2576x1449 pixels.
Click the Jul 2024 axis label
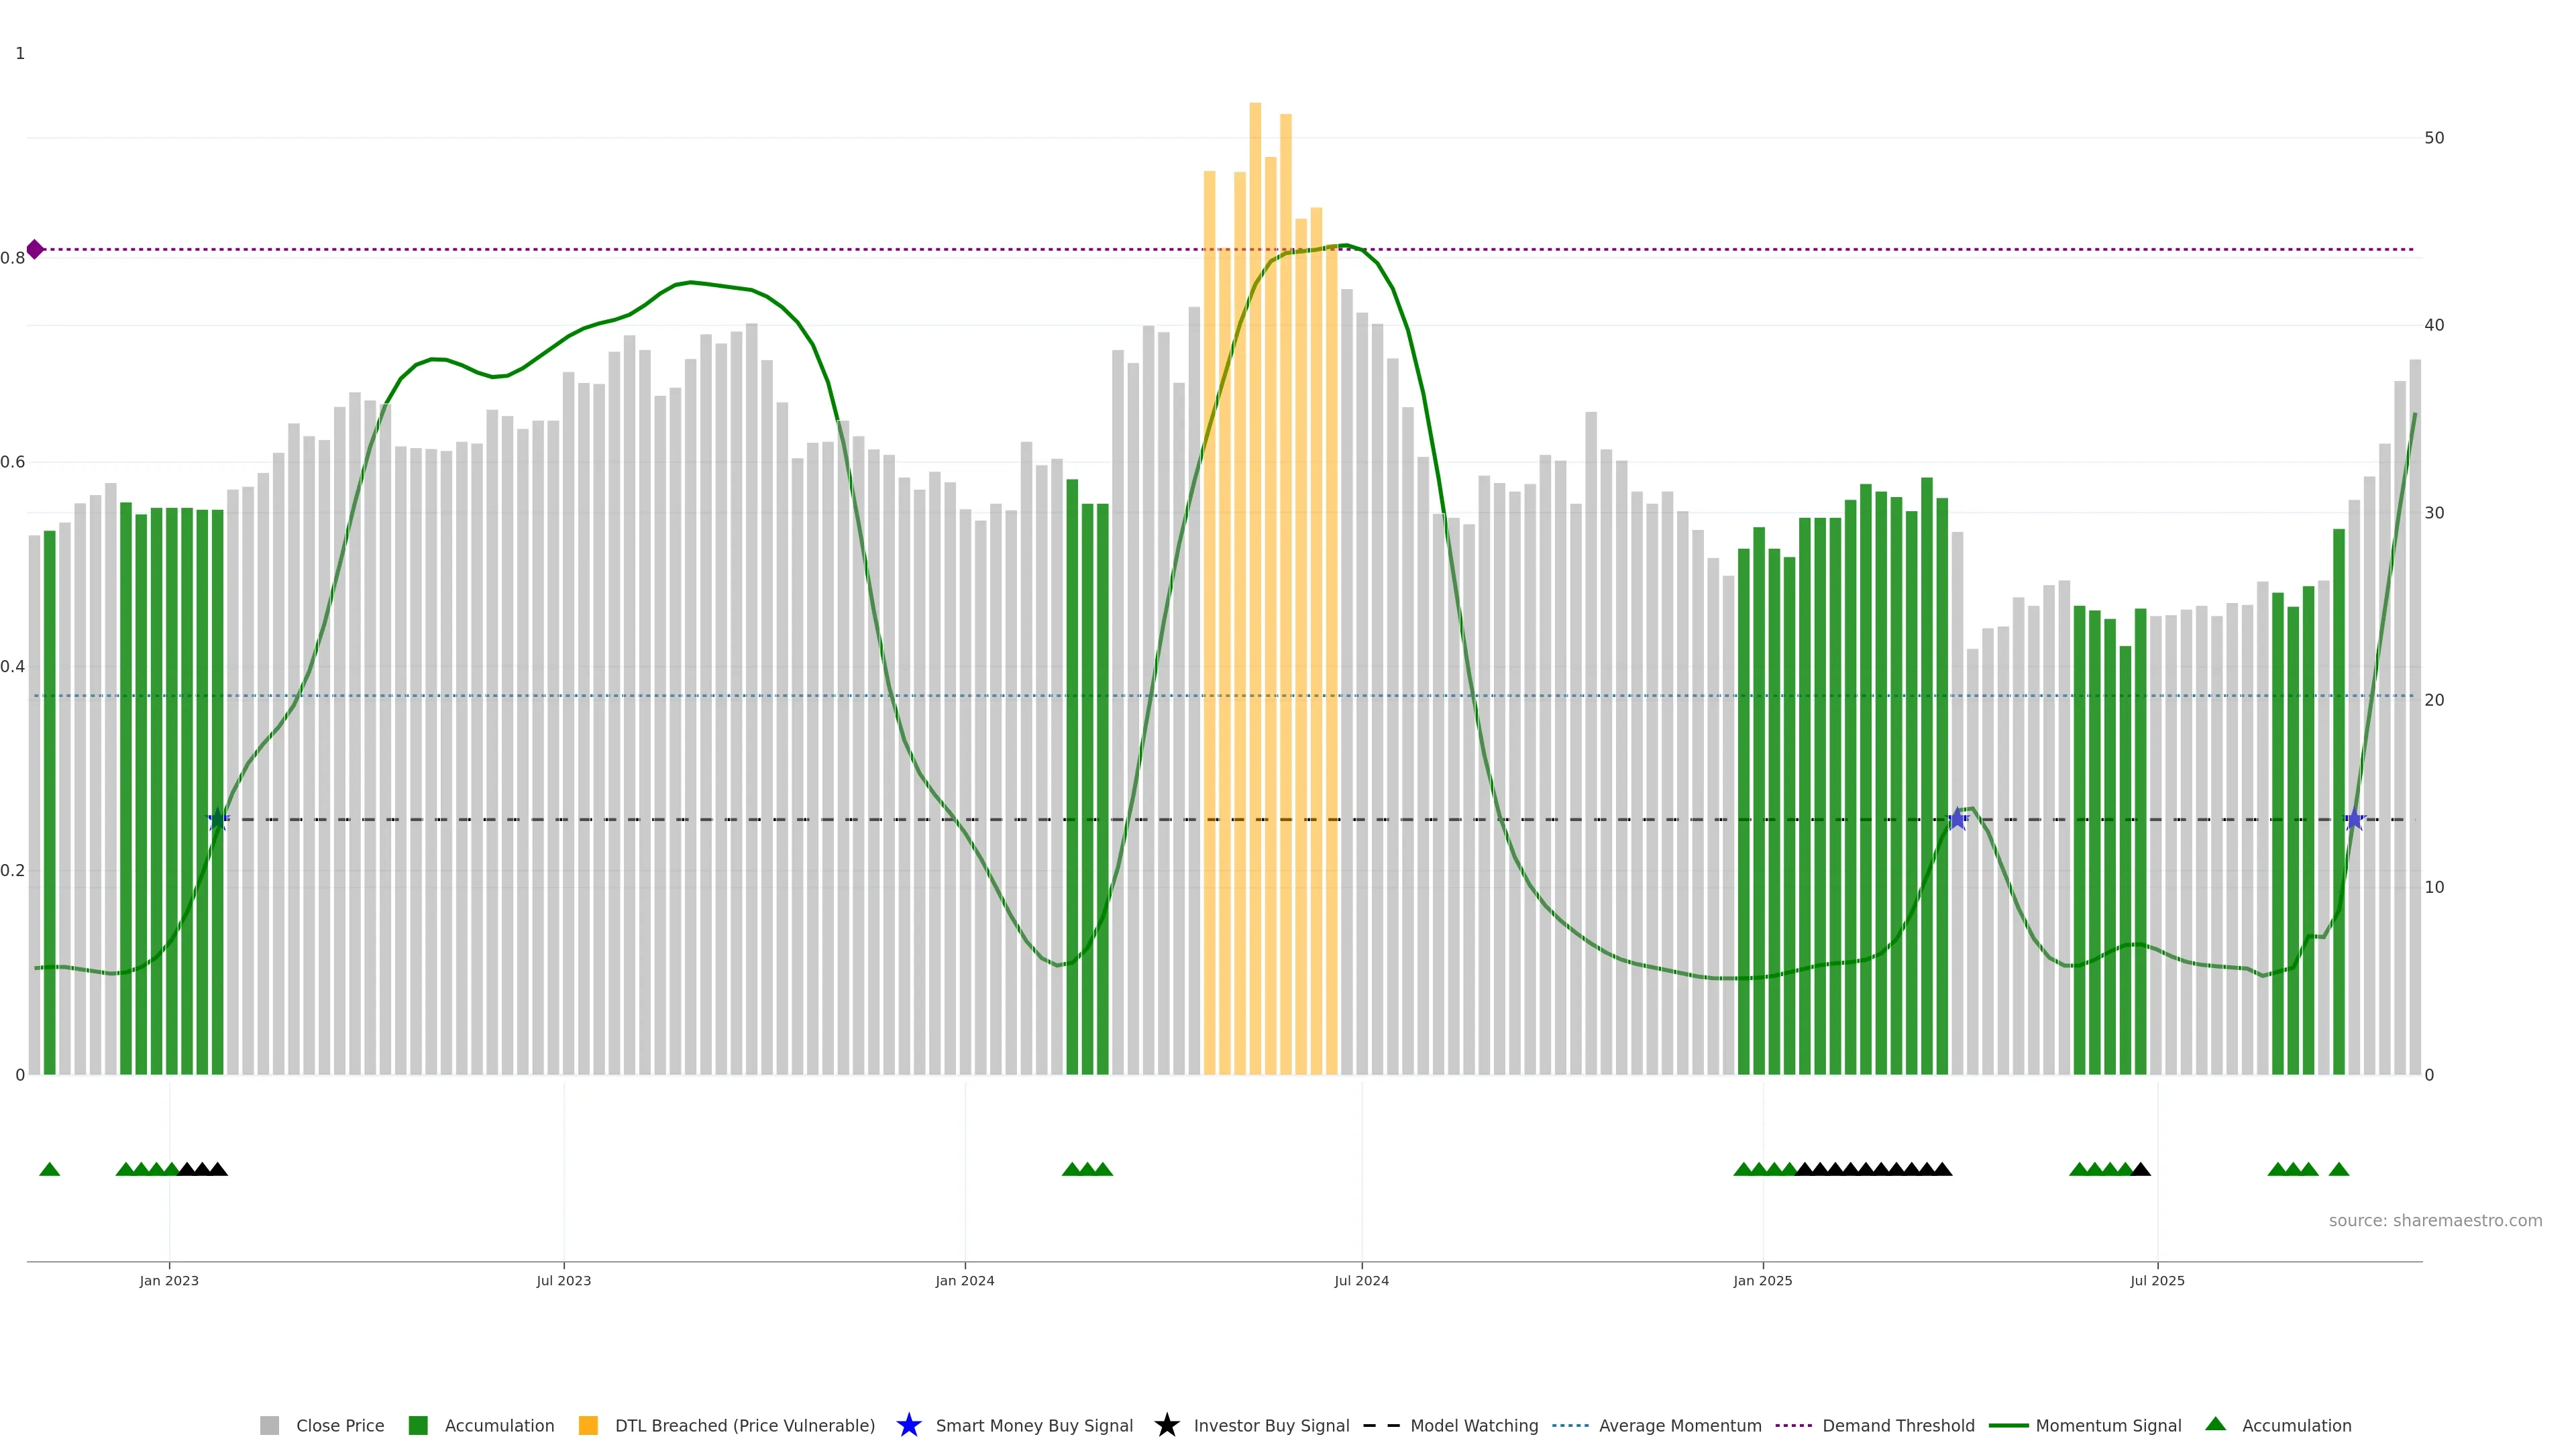click(1361, 1281)
